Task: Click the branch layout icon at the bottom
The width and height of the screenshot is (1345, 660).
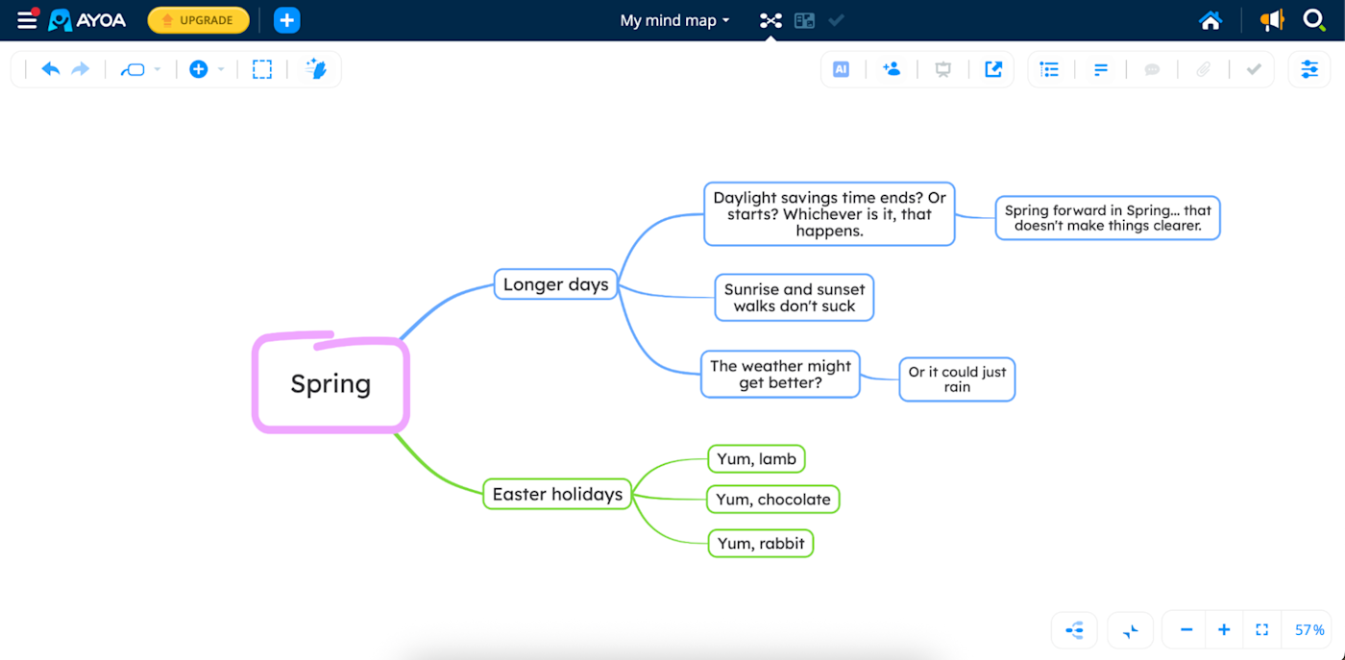Action: click(1074, 630)
